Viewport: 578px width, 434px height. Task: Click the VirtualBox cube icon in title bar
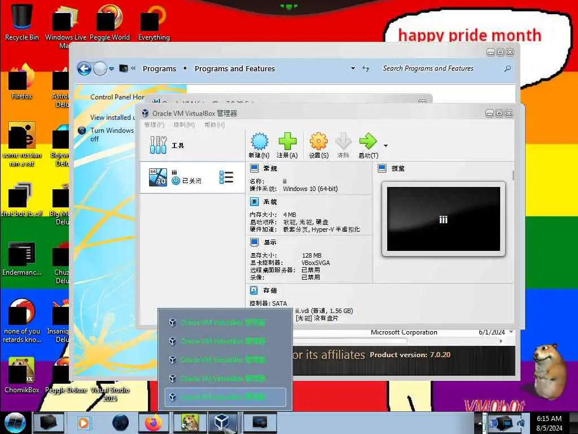point(145,113)
